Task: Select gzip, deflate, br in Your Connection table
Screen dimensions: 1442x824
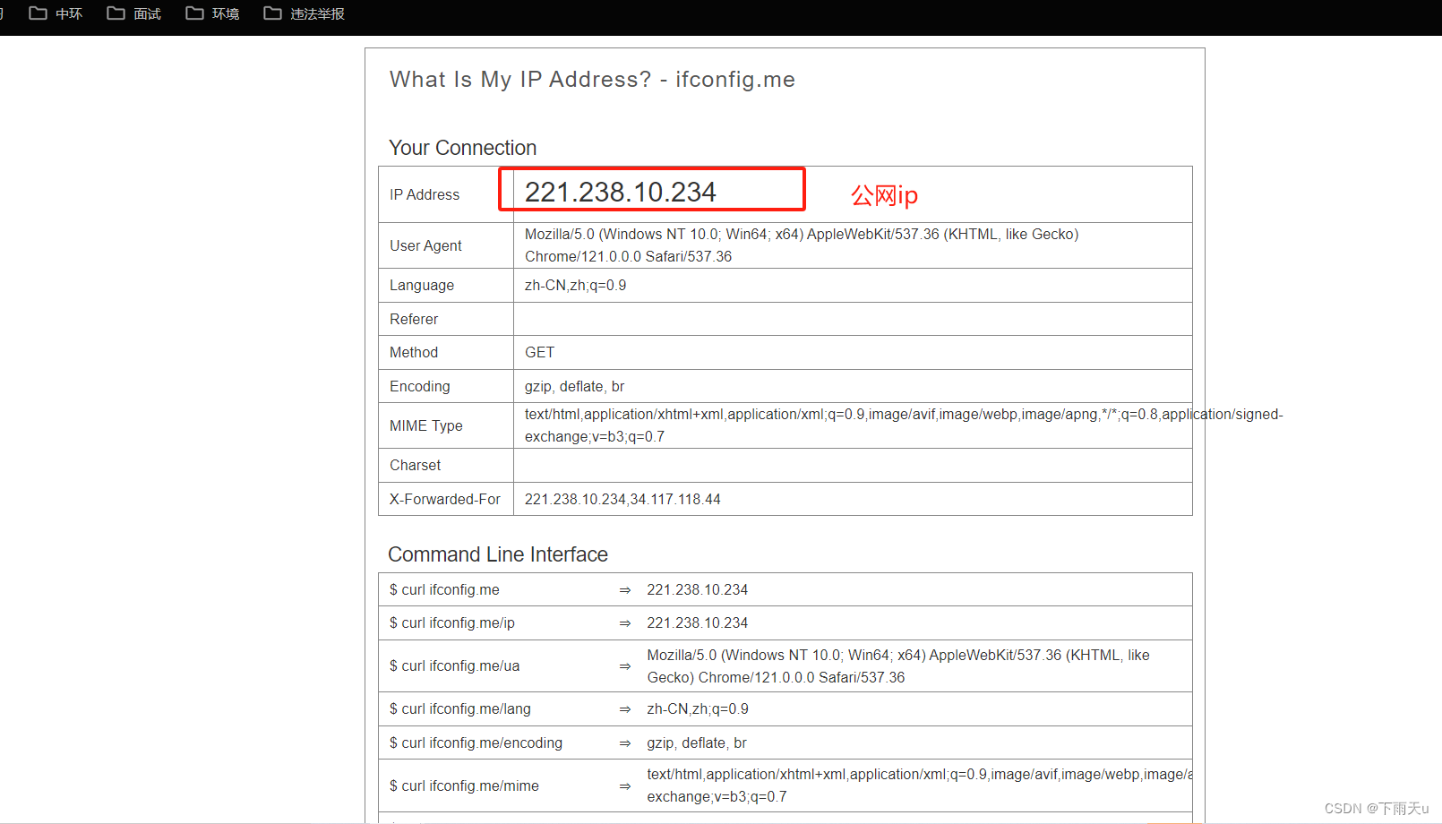Action: tap(574, 386)
